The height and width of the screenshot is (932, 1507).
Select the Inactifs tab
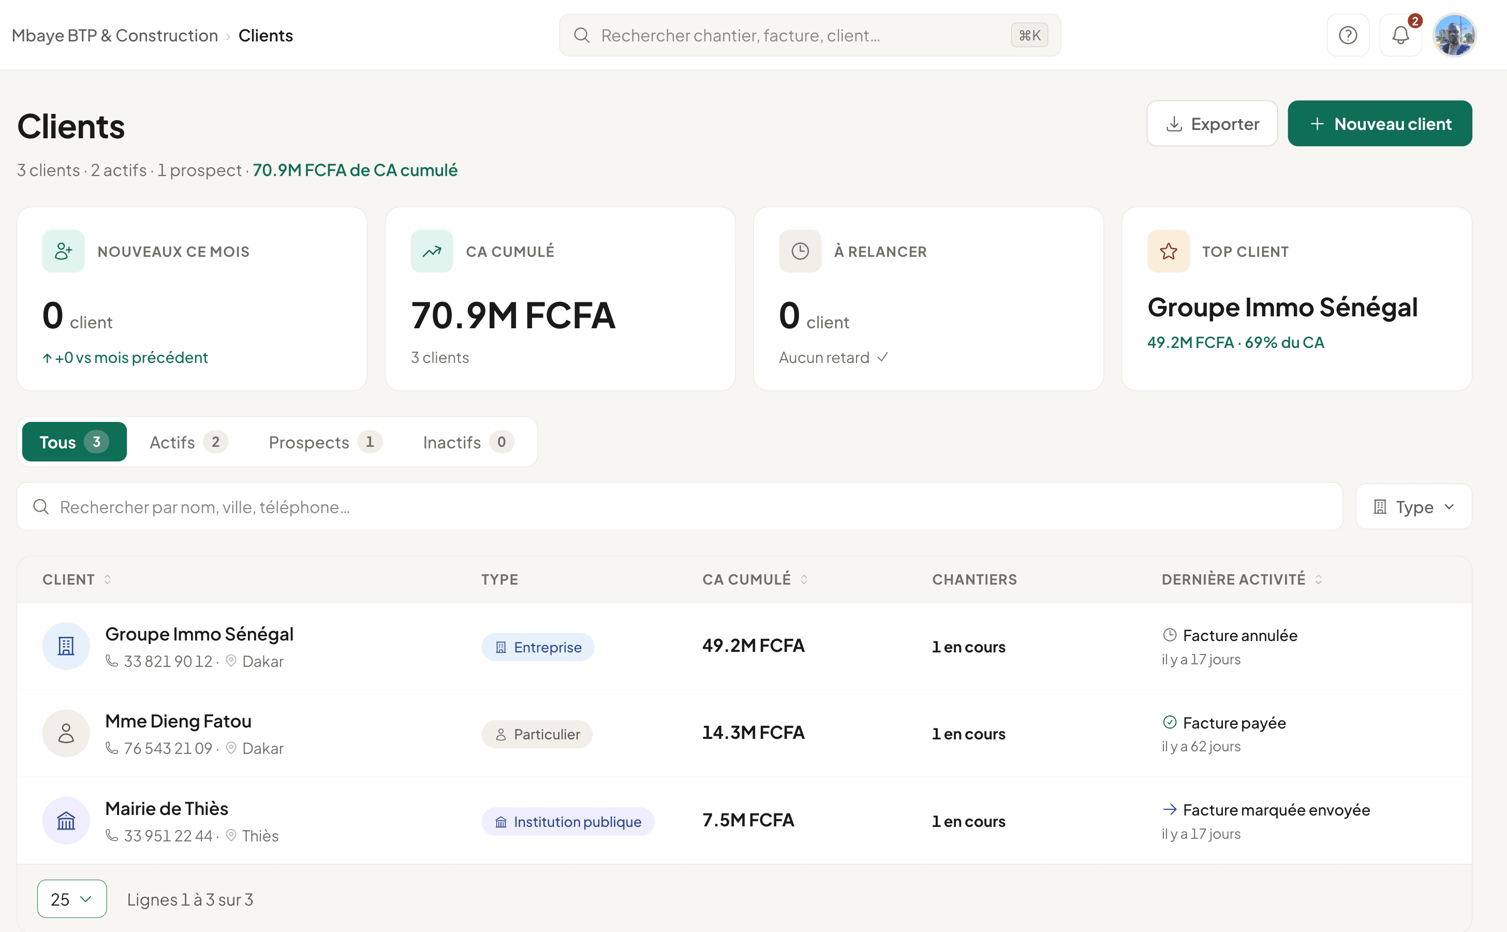coord(468,442)
